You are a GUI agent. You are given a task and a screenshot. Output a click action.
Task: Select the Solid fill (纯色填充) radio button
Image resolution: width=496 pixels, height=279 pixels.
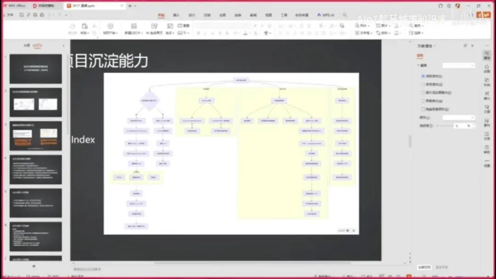pyautogui.click(x=423, y=76)
